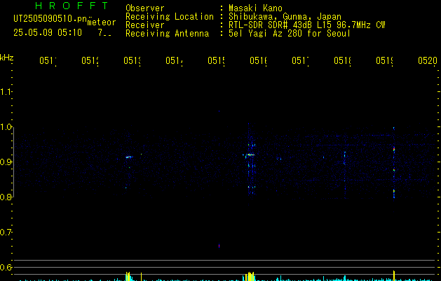The width and height of the screenshot is (441, 281).
Task: Click the 0.7 kHz axis label
Action: (x=6, y=233)
